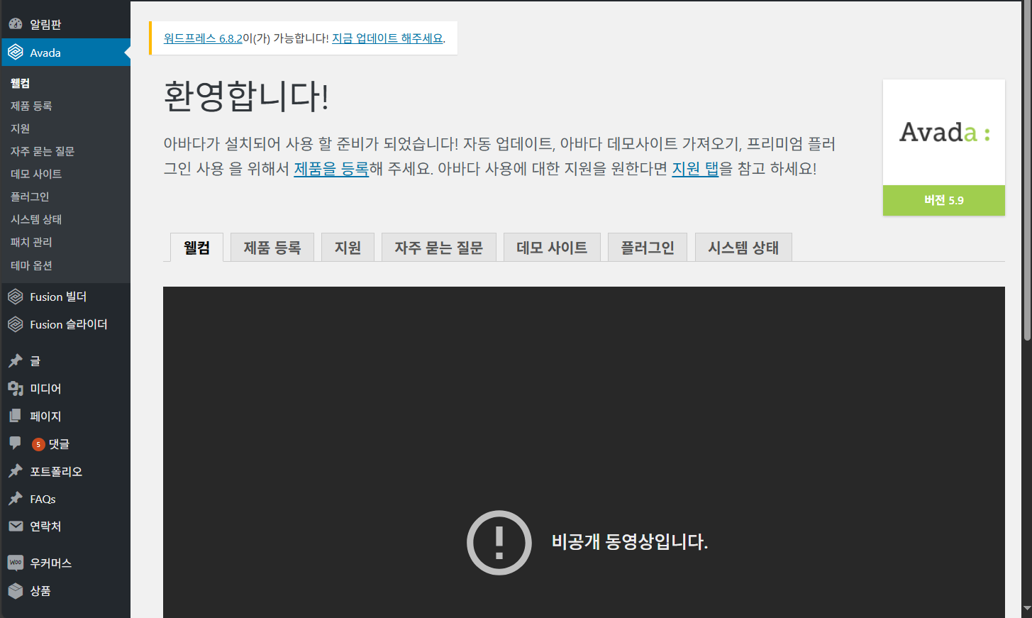Image resolution: width=1032 pixels, height=618 pixels.
Task: Click the pushpin icon beside 글
Action: pyautogui.click(x=16, y=361)
